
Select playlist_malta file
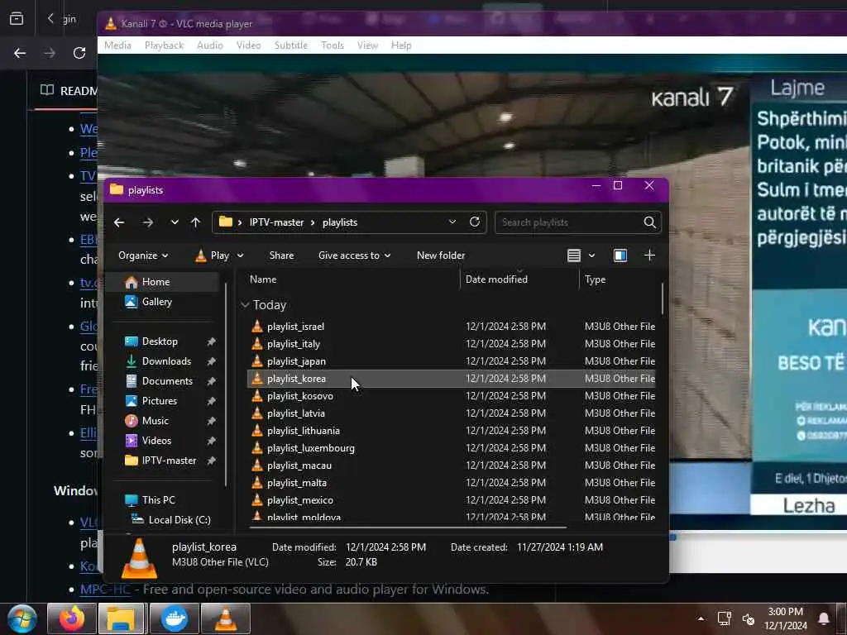[x=451, y=482]
